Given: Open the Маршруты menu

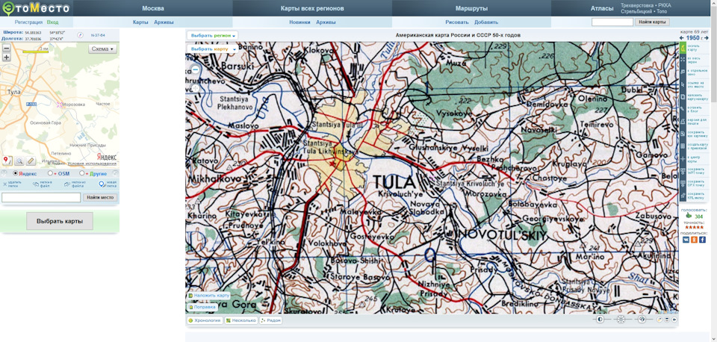Looking at the screenshot, I should [x=471, y=8].
